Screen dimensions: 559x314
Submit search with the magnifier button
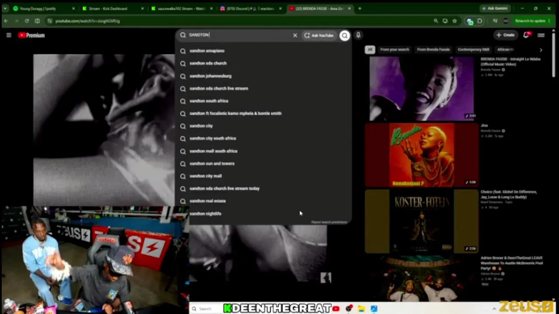(345, 35)
